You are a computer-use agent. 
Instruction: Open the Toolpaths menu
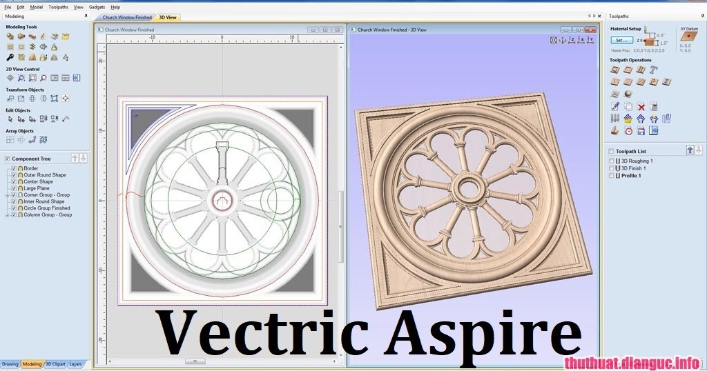click(x=58, y=7)
